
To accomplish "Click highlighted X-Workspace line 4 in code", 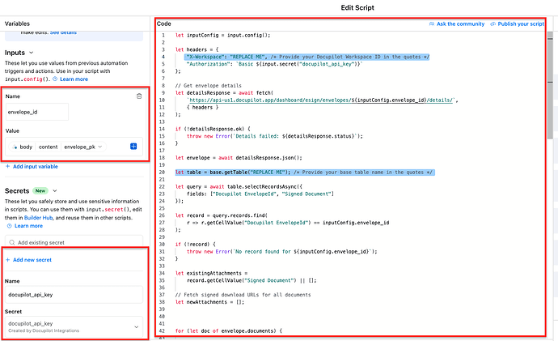I will 307,57.
